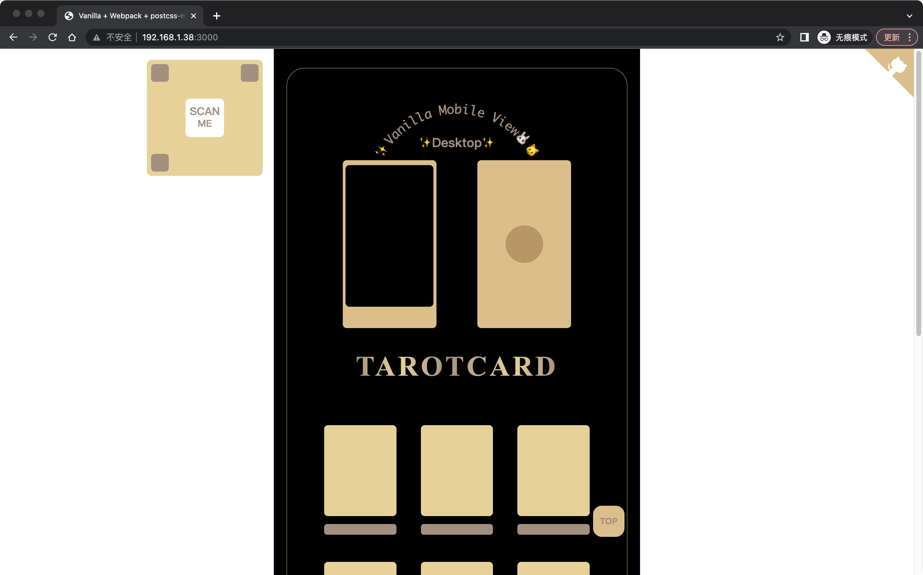Open the three-dot browser menu

[x=909, y=37]
